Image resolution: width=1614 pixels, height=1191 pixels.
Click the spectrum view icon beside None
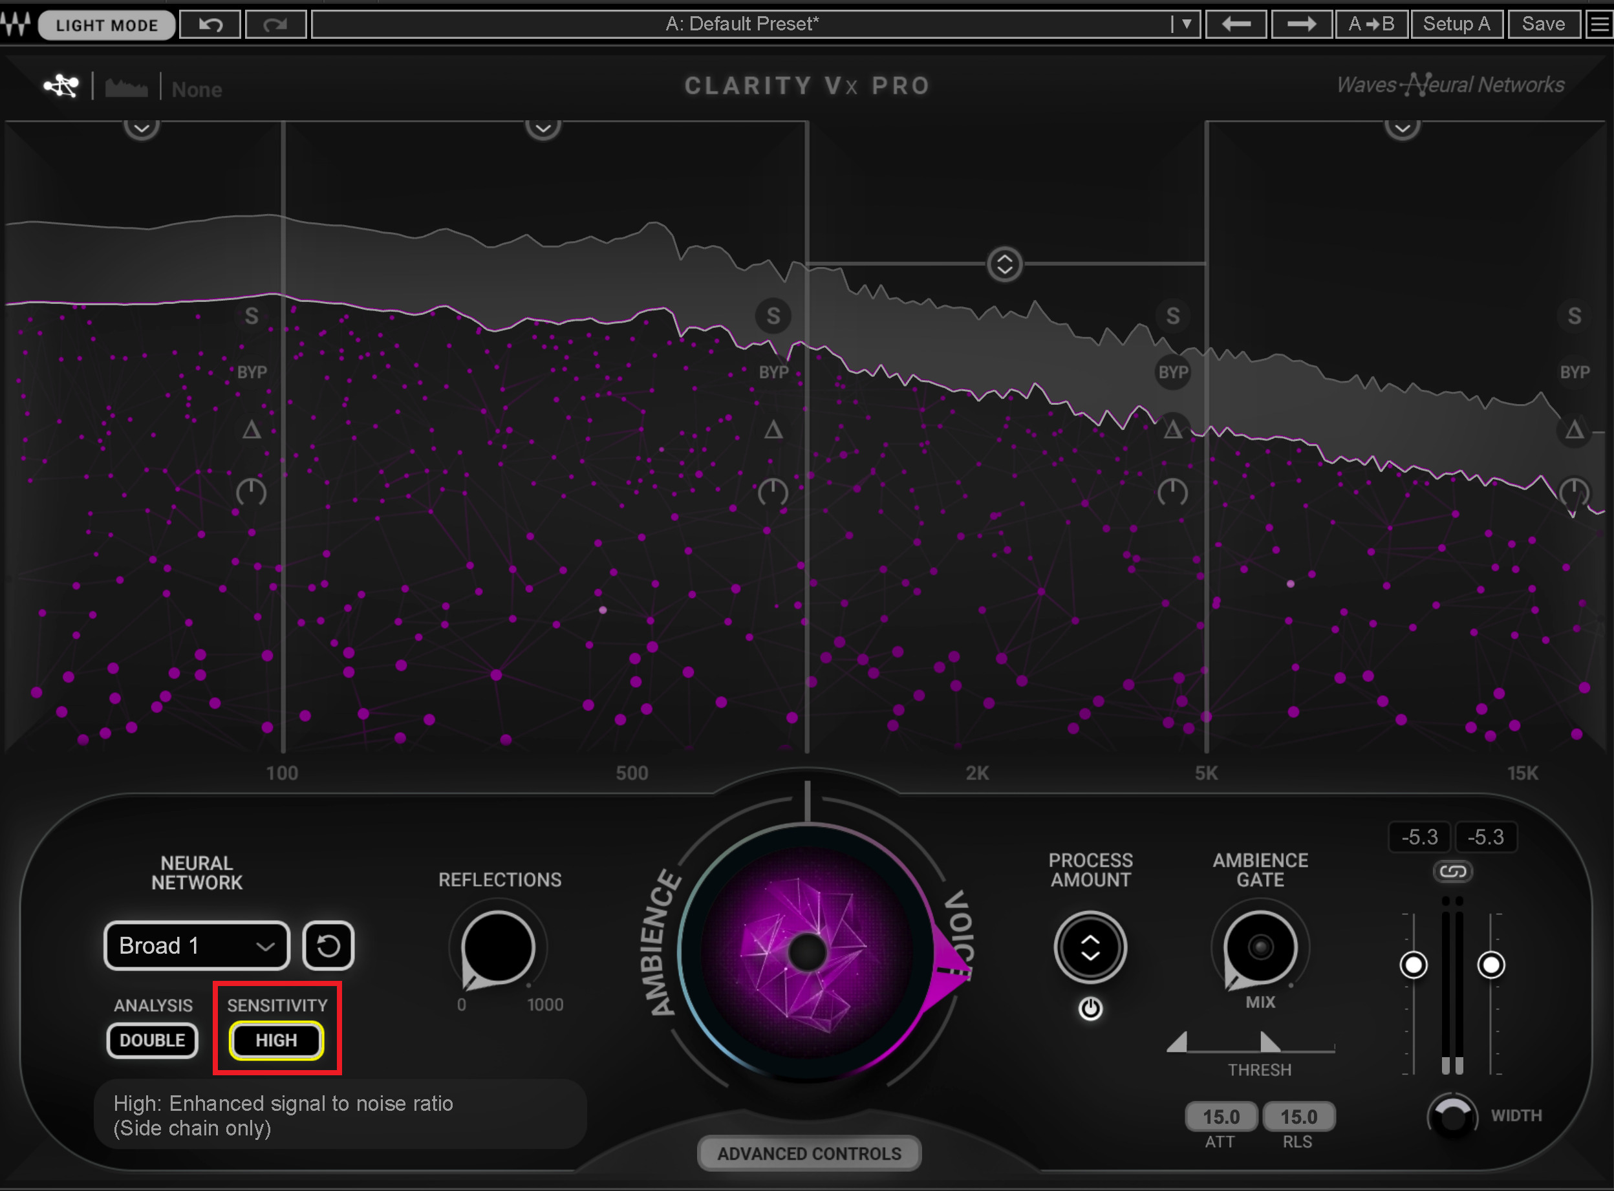126,89
